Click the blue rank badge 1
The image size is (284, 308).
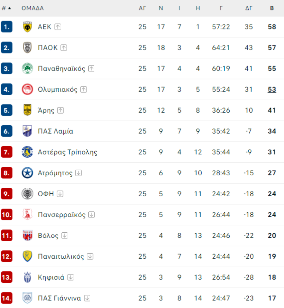pyautogui.click(x=7, y=27)
